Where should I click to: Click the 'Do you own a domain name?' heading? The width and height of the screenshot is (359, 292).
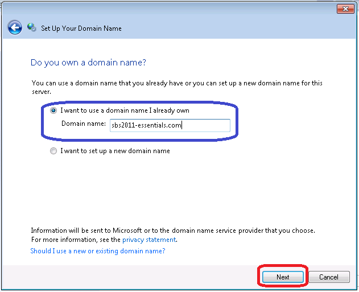(92, 62)
